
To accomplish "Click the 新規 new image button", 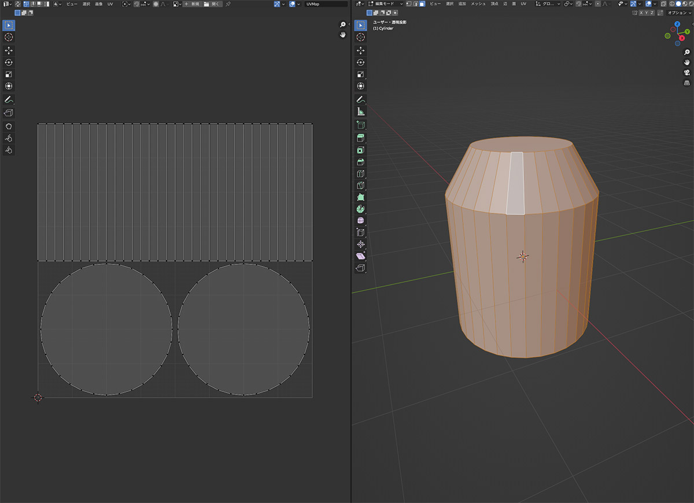I will click(x=191, y=4).
